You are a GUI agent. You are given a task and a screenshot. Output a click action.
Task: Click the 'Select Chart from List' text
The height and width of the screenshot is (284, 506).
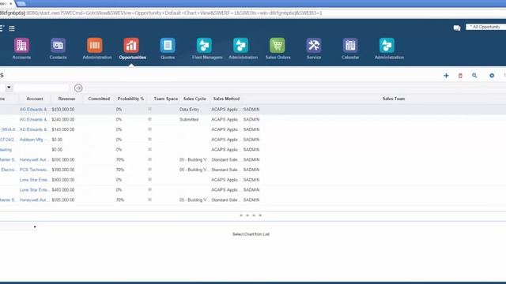point(251,234)
